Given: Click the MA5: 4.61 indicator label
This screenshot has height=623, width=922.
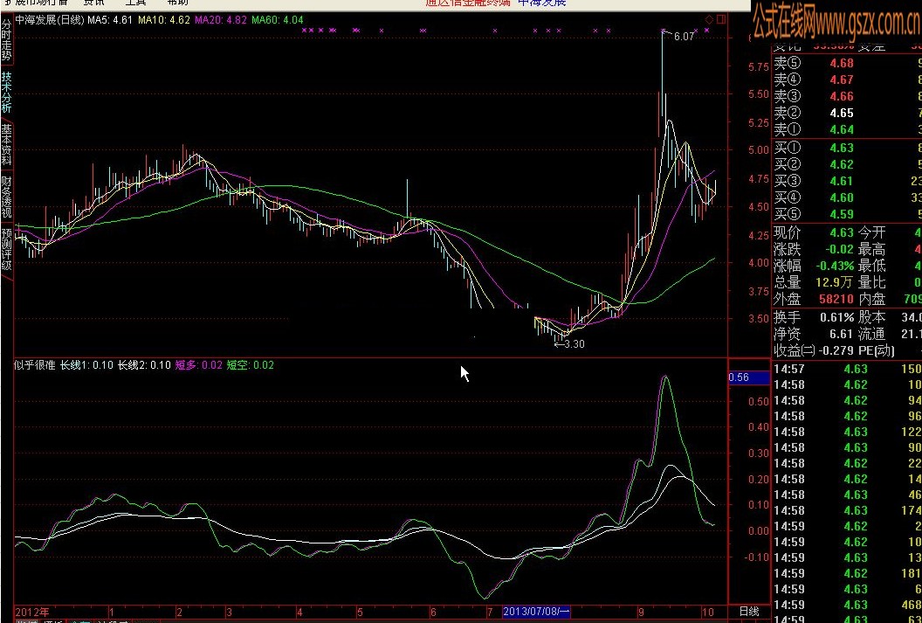Looking at the screenshot, I should (x=111, y=20).
